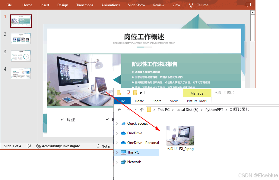279x180 pixels.
Task: Select OneDrive - Personal in navigation pane
Action: pos(143,142)
